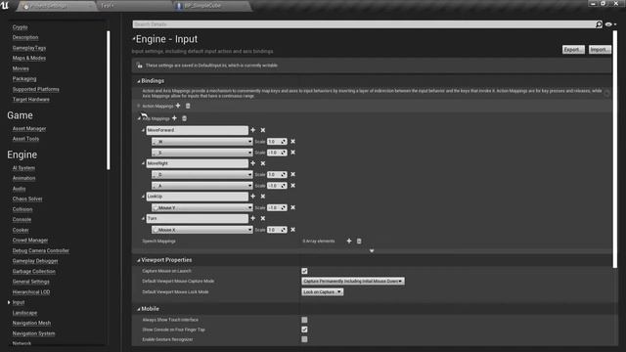Remove the W key binding
This screenshot has width=626, height=352.
coord(292,141)
